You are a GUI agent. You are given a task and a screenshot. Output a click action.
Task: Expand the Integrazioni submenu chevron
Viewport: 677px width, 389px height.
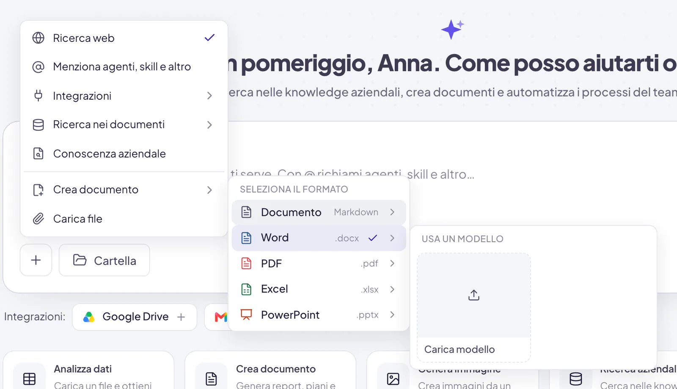coord(209,96)
